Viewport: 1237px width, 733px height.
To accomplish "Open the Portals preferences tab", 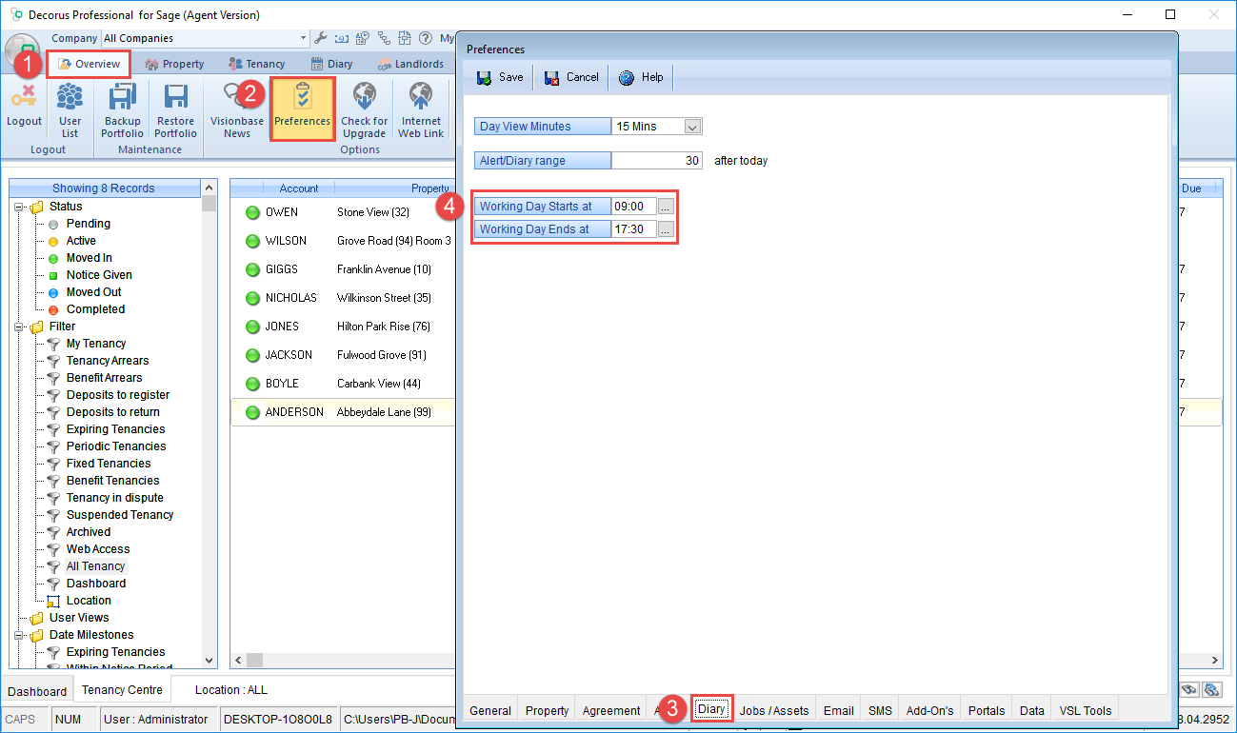I will tap(986, 710).
